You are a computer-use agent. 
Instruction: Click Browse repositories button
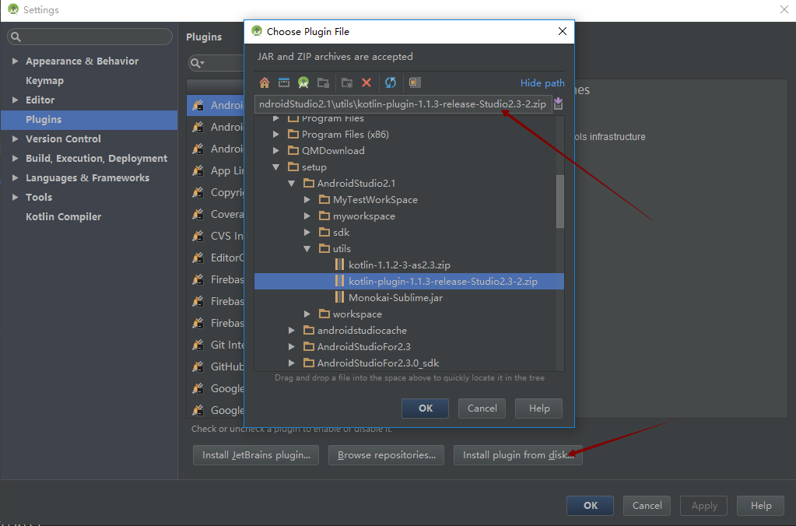click(386, 455)
